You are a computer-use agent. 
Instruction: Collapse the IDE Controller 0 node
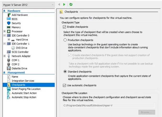pos(4,35)
